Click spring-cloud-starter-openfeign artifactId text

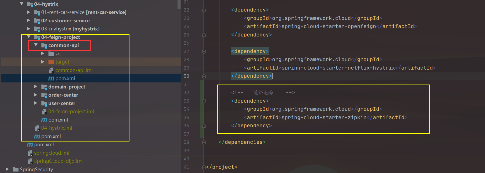point(329,26)
